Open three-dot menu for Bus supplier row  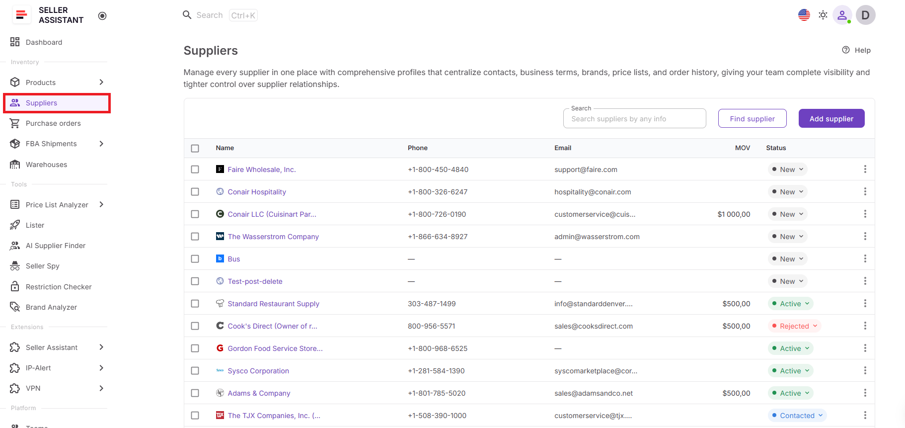pyautogui.click(x=865, y=258)
